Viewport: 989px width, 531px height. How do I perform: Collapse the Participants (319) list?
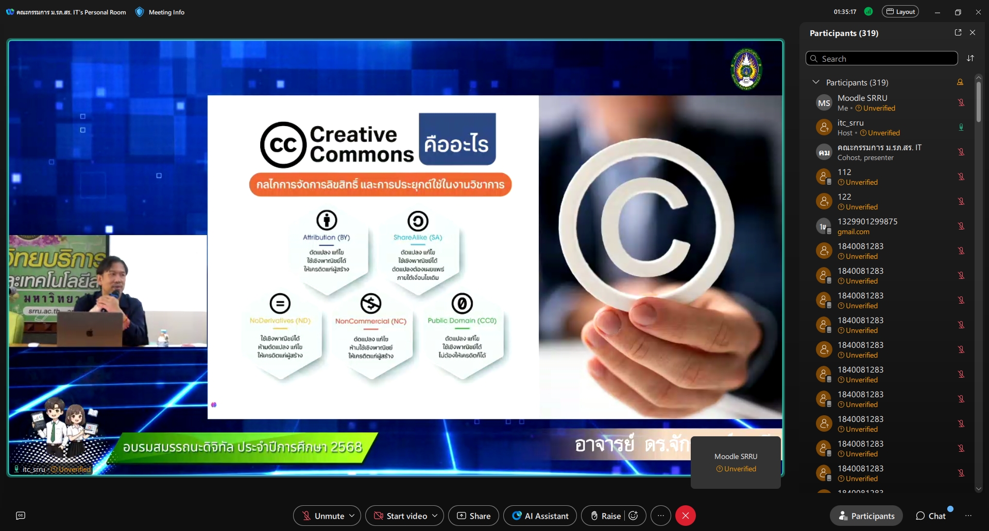pyautogui.click(x=815, y=82)
